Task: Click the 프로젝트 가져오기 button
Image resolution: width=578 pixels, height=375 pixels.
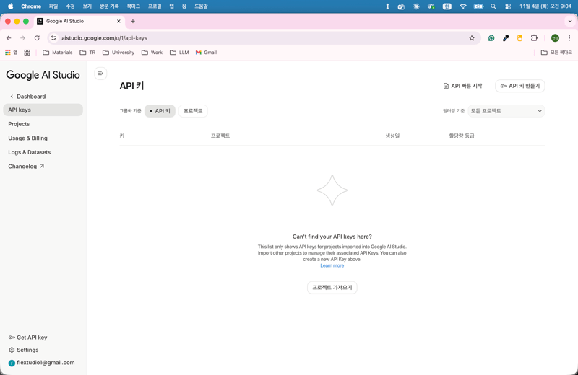Action: (x=332, y=288)
